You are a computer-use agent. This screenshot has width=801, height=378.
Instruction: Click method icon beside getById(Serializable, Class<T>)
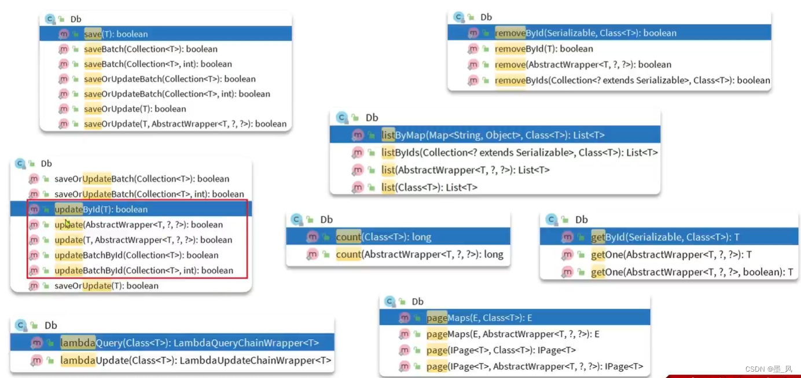click(567, 237)
